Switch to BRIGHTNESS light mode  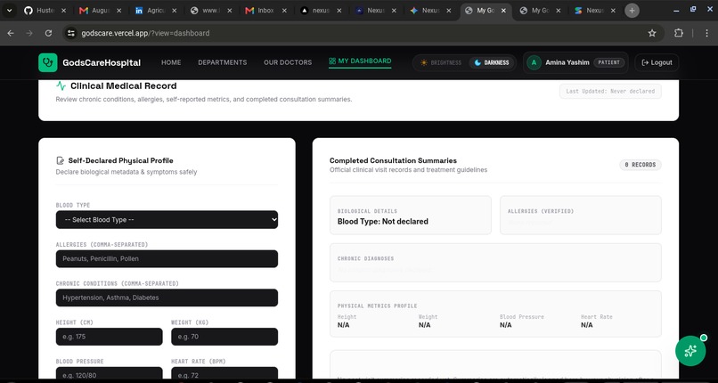pyautogui.click(x=440, y=62)
